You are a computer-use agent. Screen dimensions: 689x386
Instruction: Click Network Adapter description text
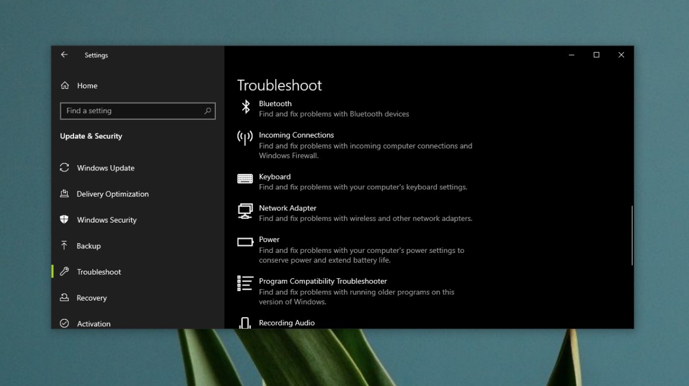point(365,219)
